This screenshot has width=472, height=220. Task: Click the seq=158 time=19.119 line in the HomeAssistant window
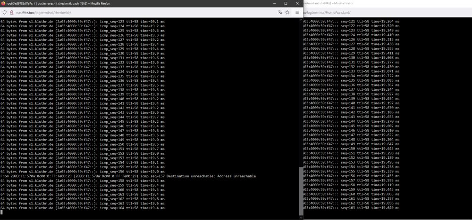[352, 185]
